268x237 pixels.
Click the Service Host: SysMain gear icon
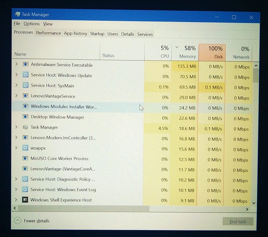point(26,85)
